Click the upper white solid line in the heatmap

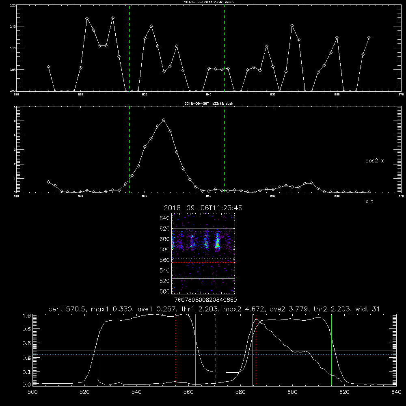[203, 229]
